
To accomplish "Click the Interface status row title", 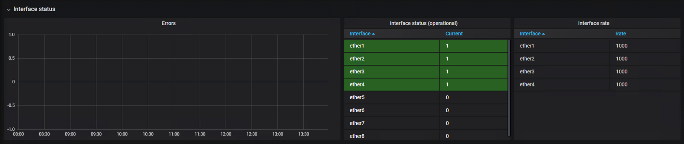I will click(x=34, y=9).
